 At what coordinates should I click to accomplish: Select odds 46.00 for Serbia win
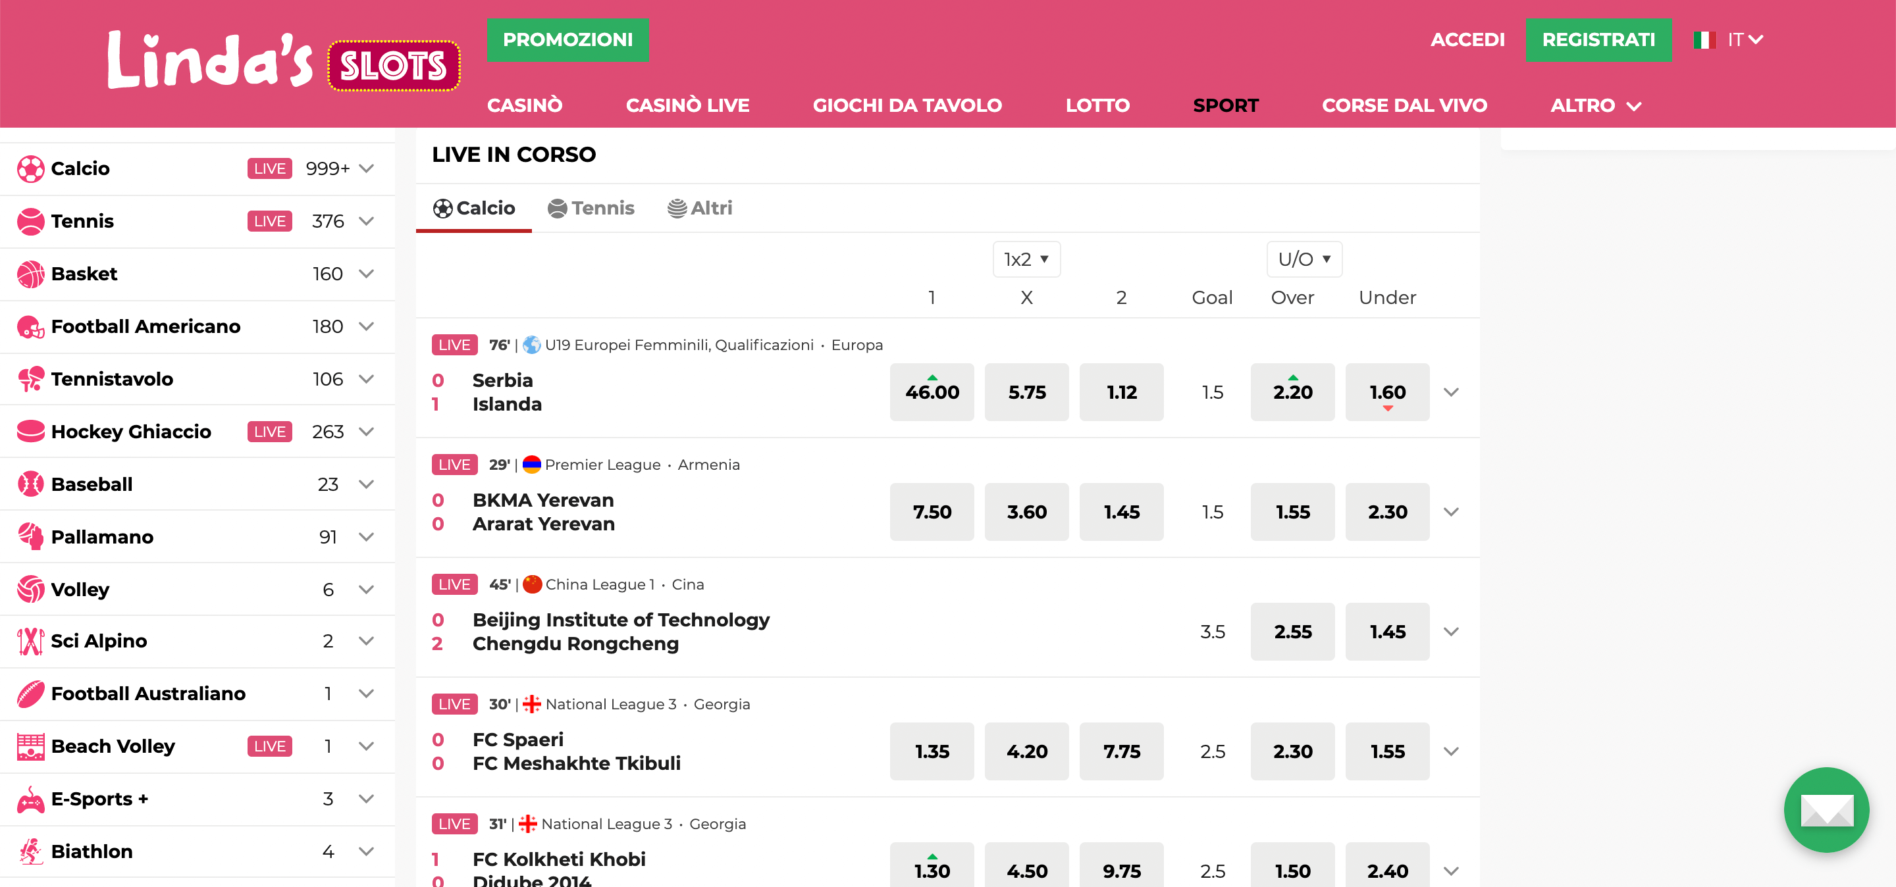(932, 393)
